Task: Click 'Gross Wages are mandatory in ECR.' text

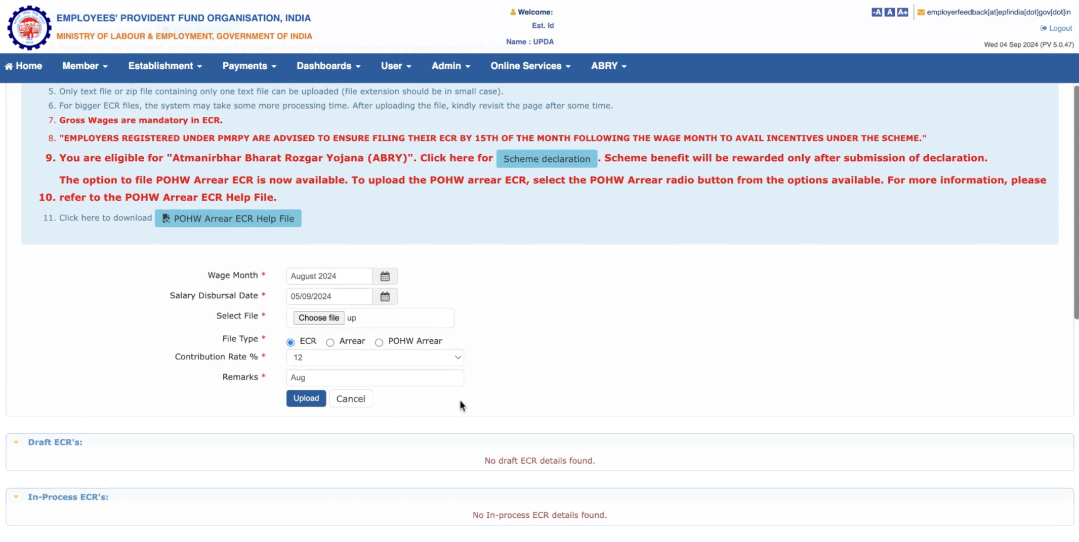Action: click(x=141, y=120)
